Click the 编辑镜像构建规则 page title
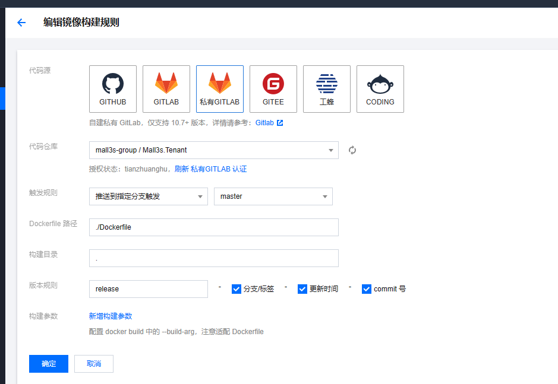Viewport: 558px width, 384px height. pos(81,22)
